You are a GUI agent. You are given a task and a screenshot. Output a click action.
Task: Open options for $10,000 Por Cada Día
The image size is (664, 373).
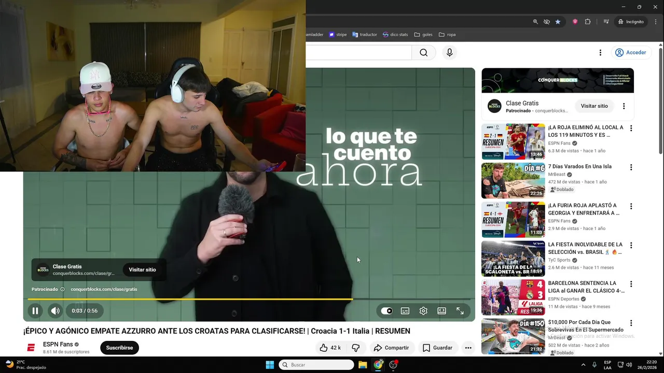point(631,323)
